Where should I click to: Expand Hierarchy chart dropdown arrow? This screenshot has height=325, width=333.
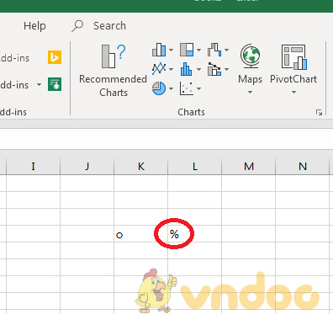(198, 51)
